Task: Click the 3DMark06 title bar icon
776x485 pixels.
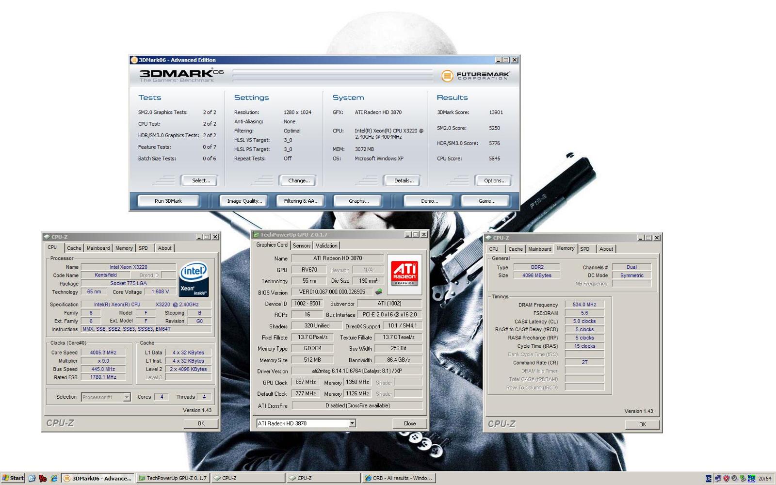Action: (134, 60)
